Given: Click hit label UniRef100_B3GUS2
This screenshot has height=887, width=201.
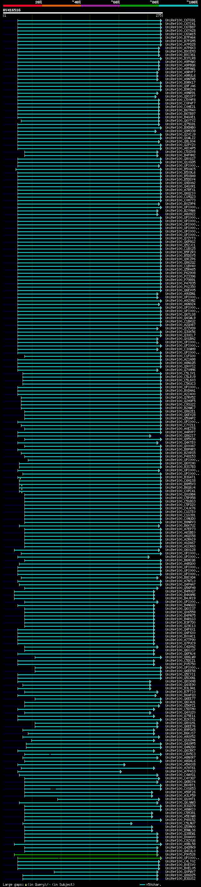Looking at the screenshot, I should tap(180, 879).
